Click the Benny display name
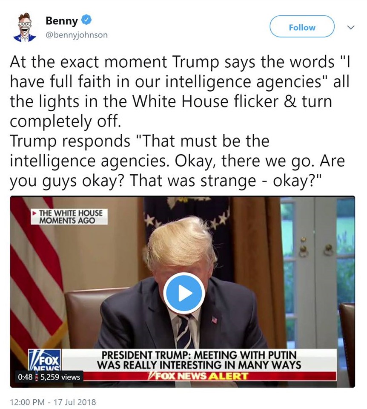This screenshot has width=367, height=409. click(x=62, y=20)
